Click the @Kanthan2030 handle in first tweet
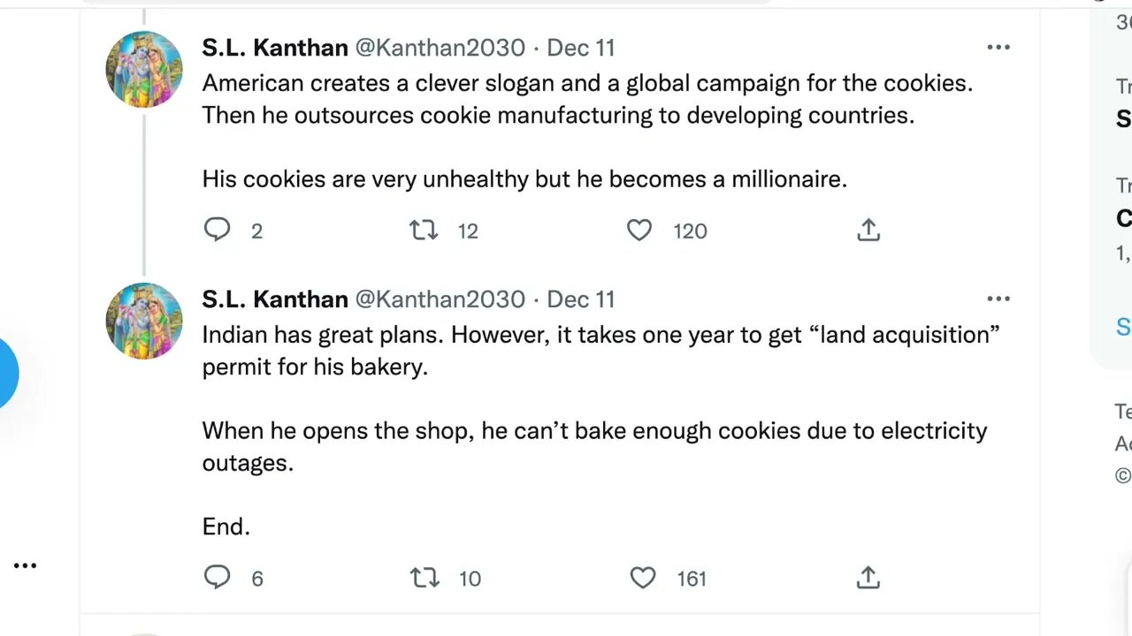Viewport: 1132px width, 636px height. coord(440,48)
